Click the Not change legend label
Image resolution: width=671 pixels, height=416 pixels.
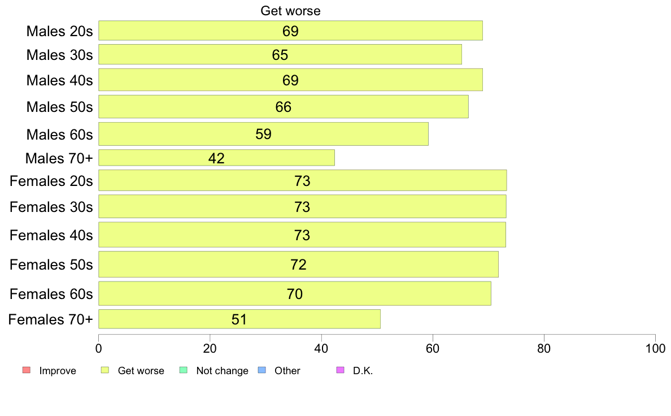coord(222,371)
